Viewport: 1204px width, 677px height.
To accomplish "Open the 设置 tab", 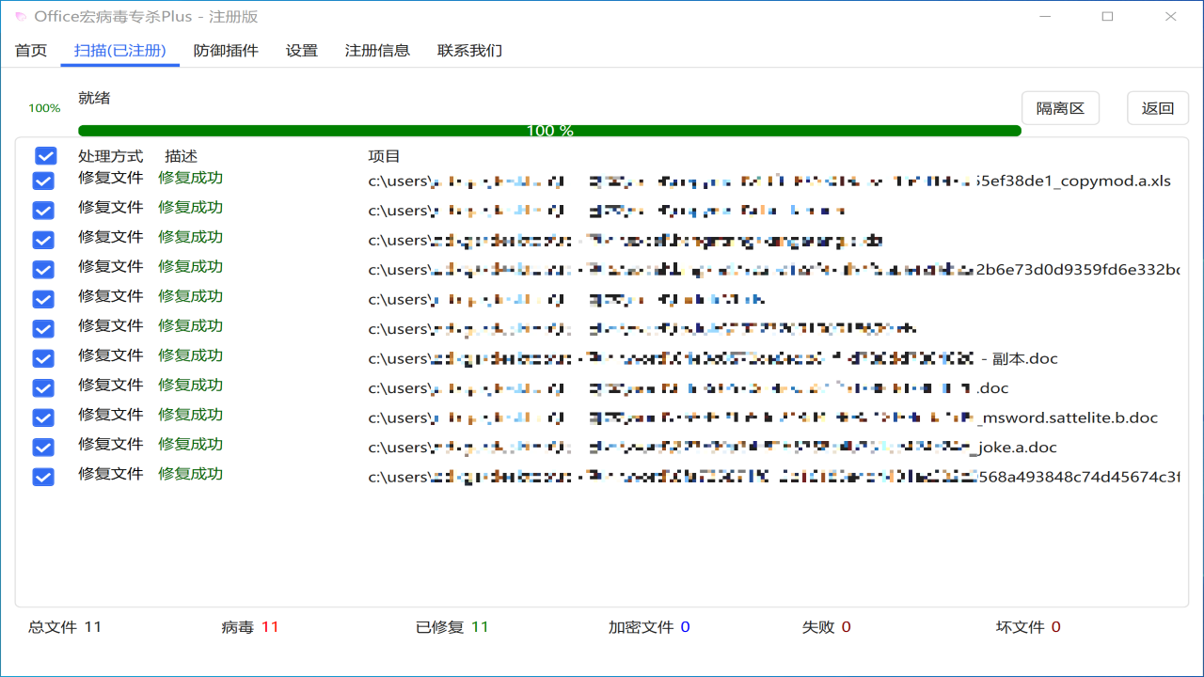I will 301,50.
